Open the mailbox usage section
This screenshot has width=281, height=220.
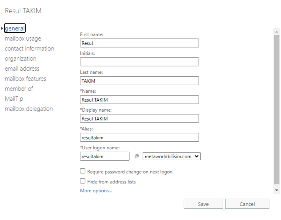[23, 39]
